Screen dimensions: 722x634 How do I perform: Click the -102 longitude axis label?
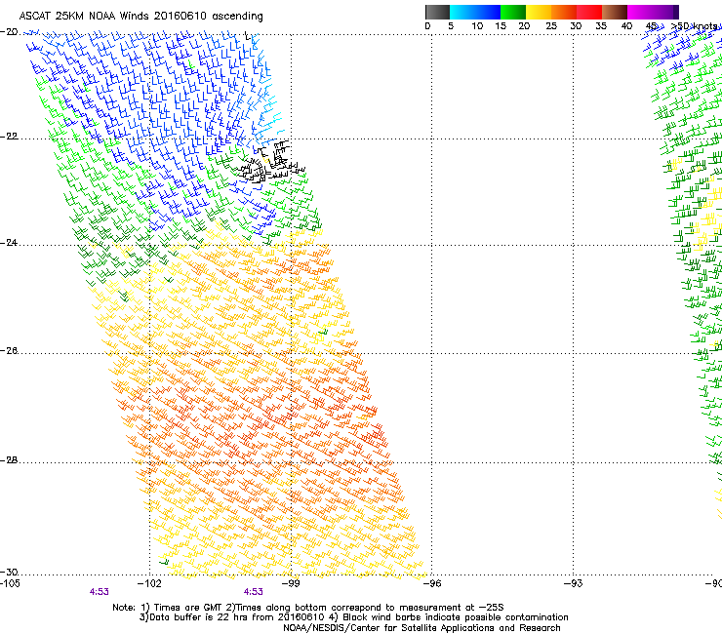pos(149,584)
